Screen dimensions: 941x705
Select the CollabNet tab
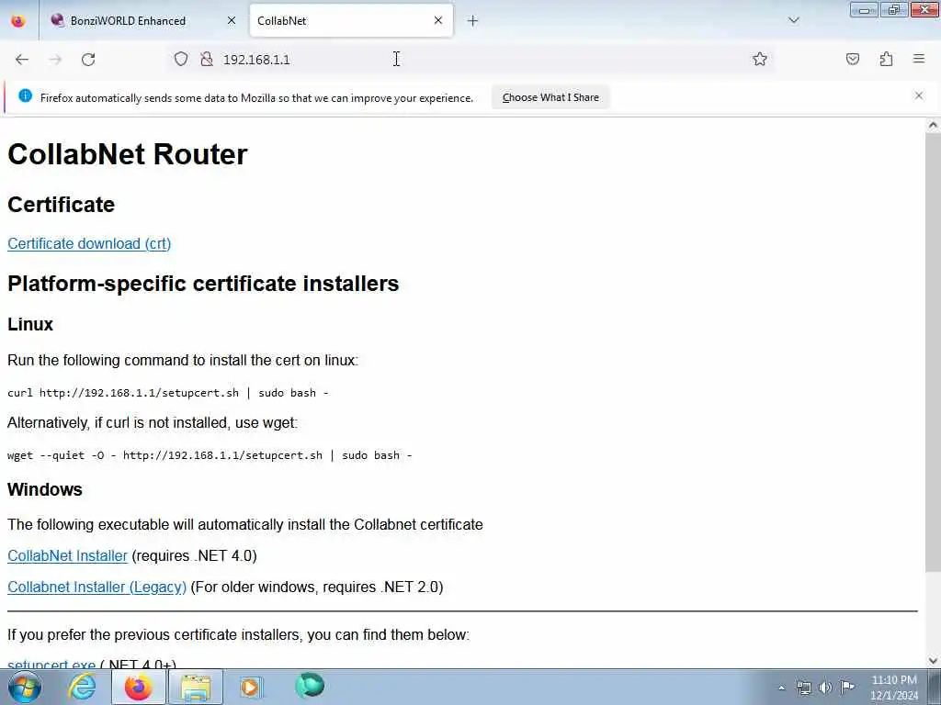[351, 21]
